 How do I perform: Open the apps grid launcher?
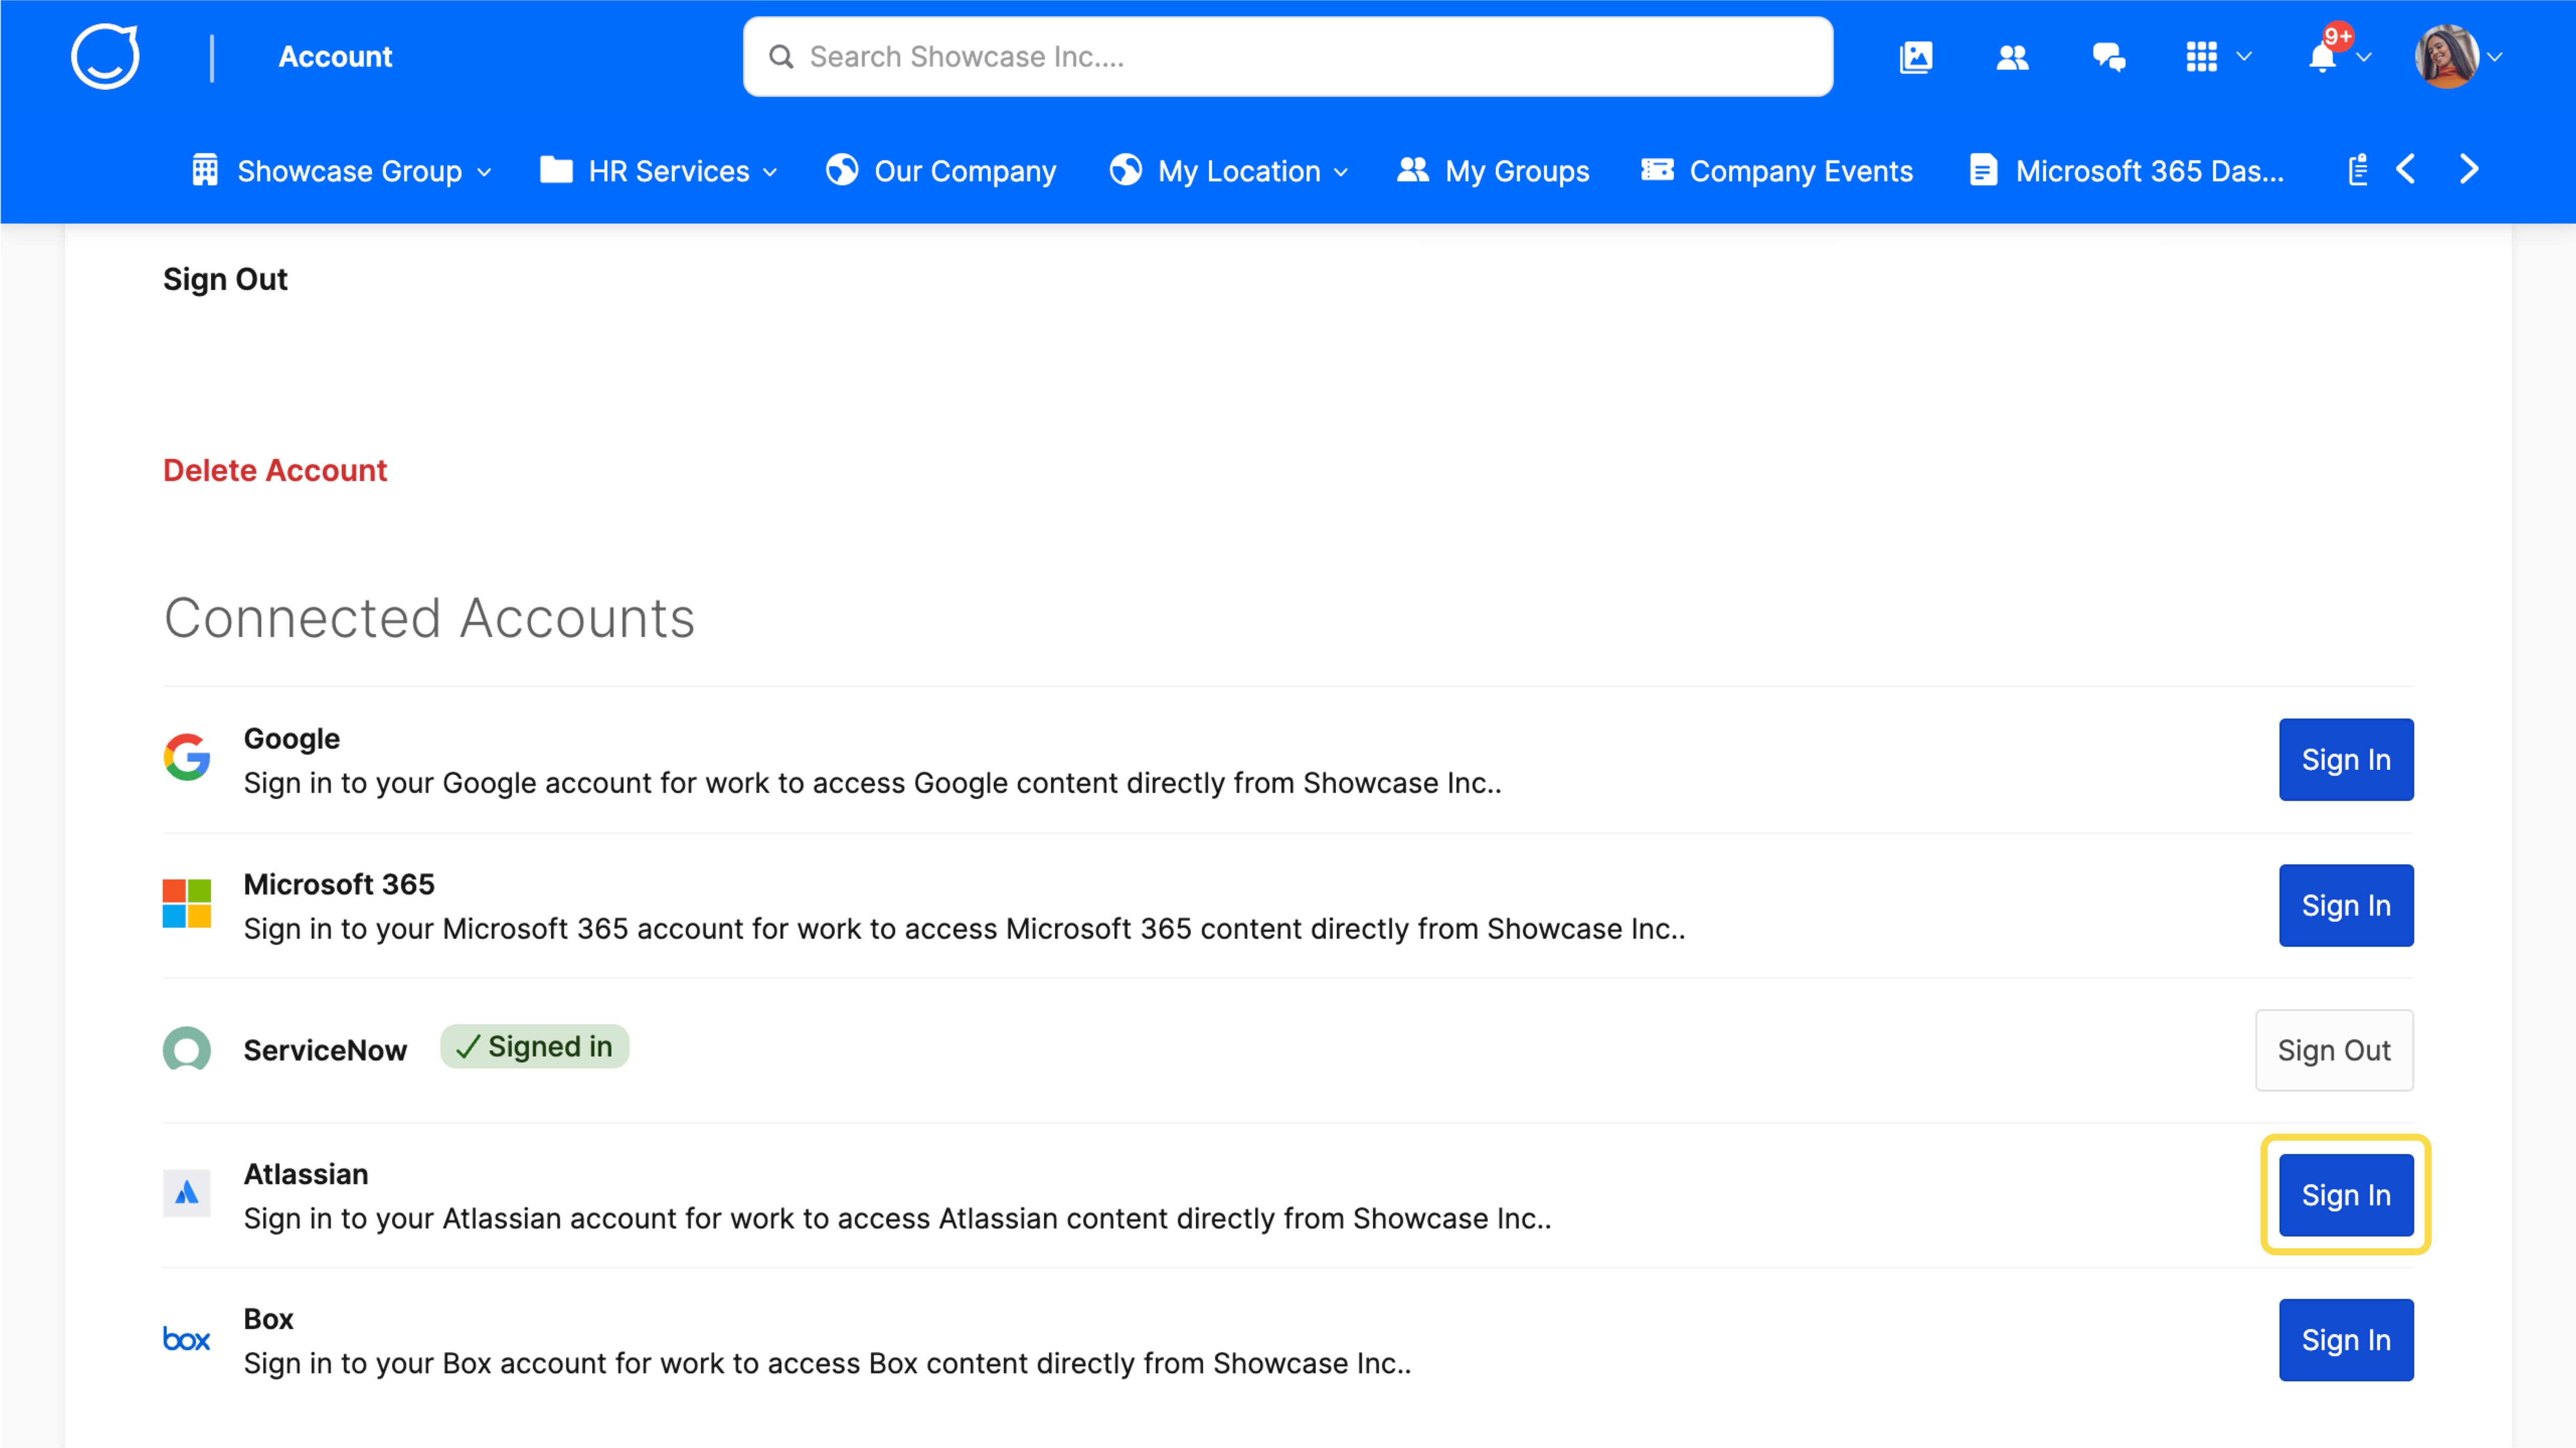[x=2201, y=57]
